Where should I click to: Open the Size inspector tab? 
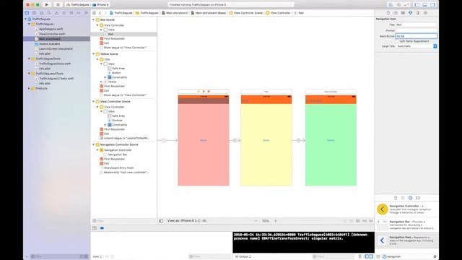417,13
